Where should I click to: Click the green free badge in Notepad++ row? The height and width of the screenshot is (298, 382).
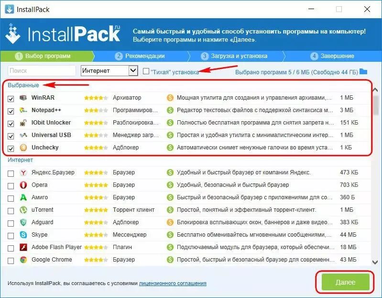click(170, 110)
